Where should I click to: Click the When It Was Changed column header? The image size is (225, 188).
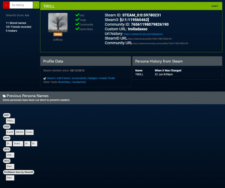(168, 71)
